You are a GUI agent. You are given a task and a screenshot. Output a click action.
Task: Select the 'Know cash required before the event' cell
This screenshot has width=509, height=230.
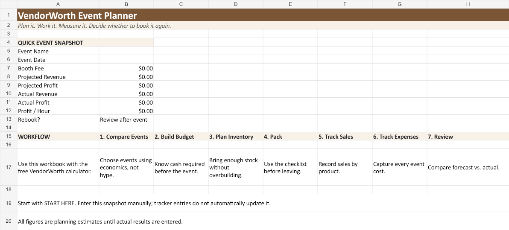(x=181, y=167)
